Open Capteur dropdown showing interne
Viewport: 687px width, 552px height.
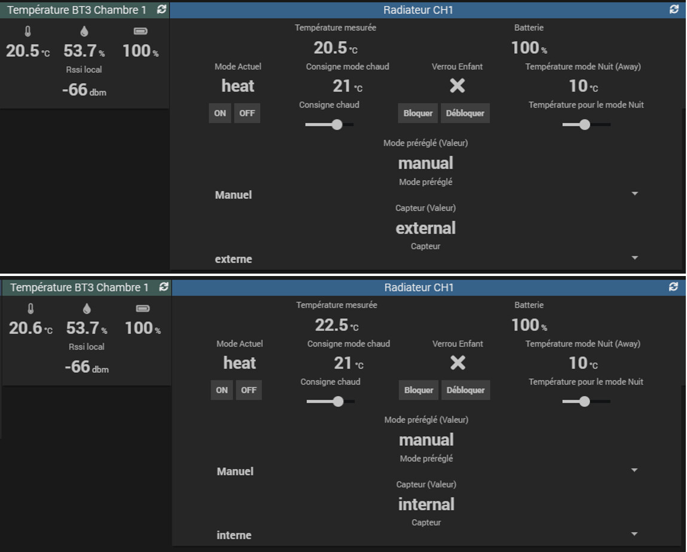point(426,535)
